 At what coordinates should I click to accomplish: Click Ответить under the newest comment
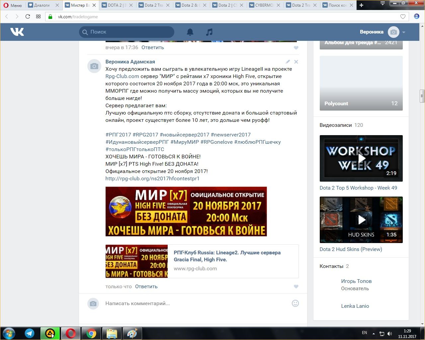click(146, 287)
